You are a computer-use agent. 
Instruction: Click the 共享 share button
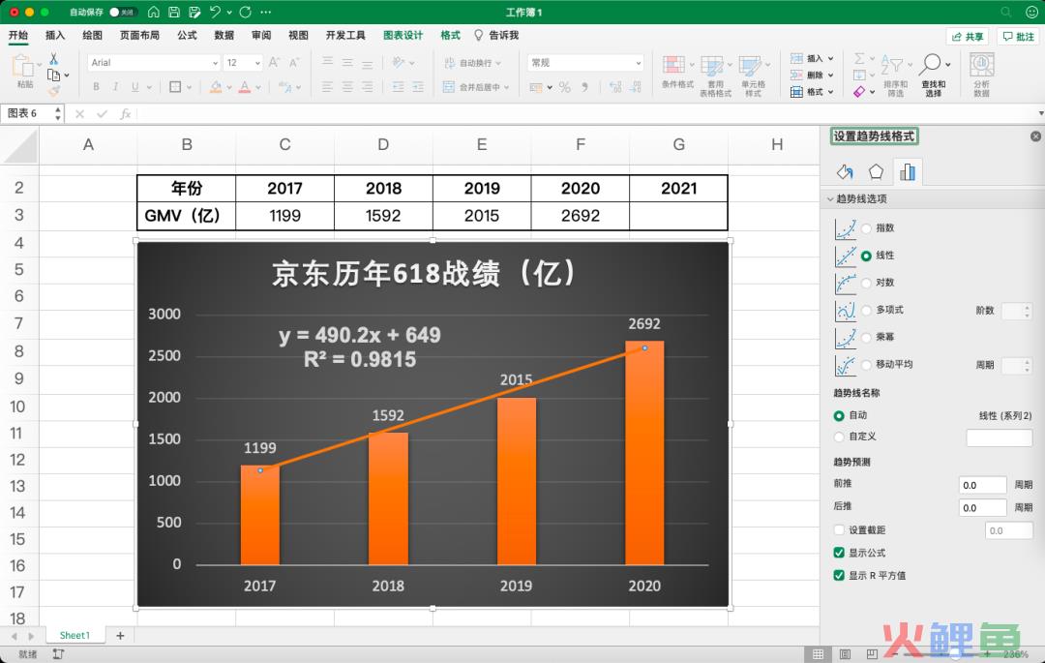pyautogui.click(x=967, y=37)
